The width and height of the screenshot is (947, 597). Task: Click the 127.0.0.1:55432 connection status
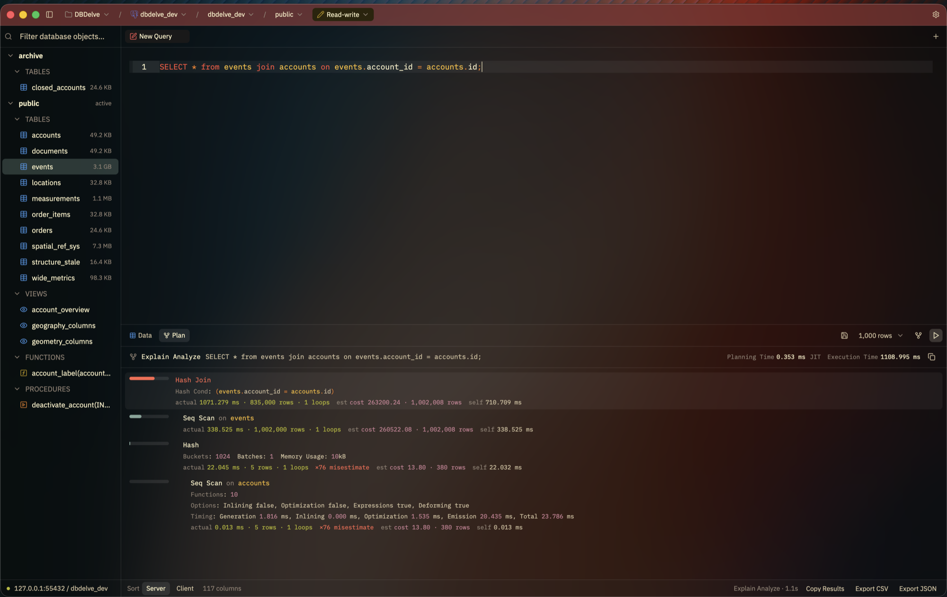[57, 588]
